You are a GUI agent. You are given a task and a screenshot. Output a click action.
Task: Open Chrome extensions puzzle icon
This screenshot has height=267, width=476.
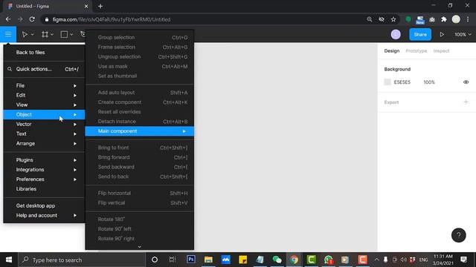tap(444, 19)
